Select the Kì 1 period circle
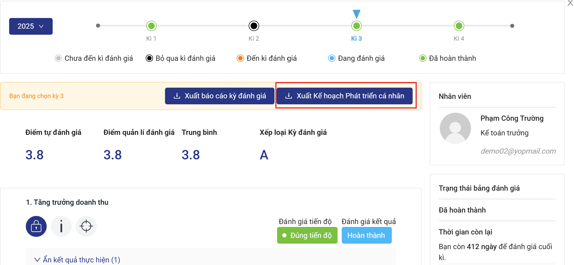Screen dimensions: 574x265 (151, 26)
